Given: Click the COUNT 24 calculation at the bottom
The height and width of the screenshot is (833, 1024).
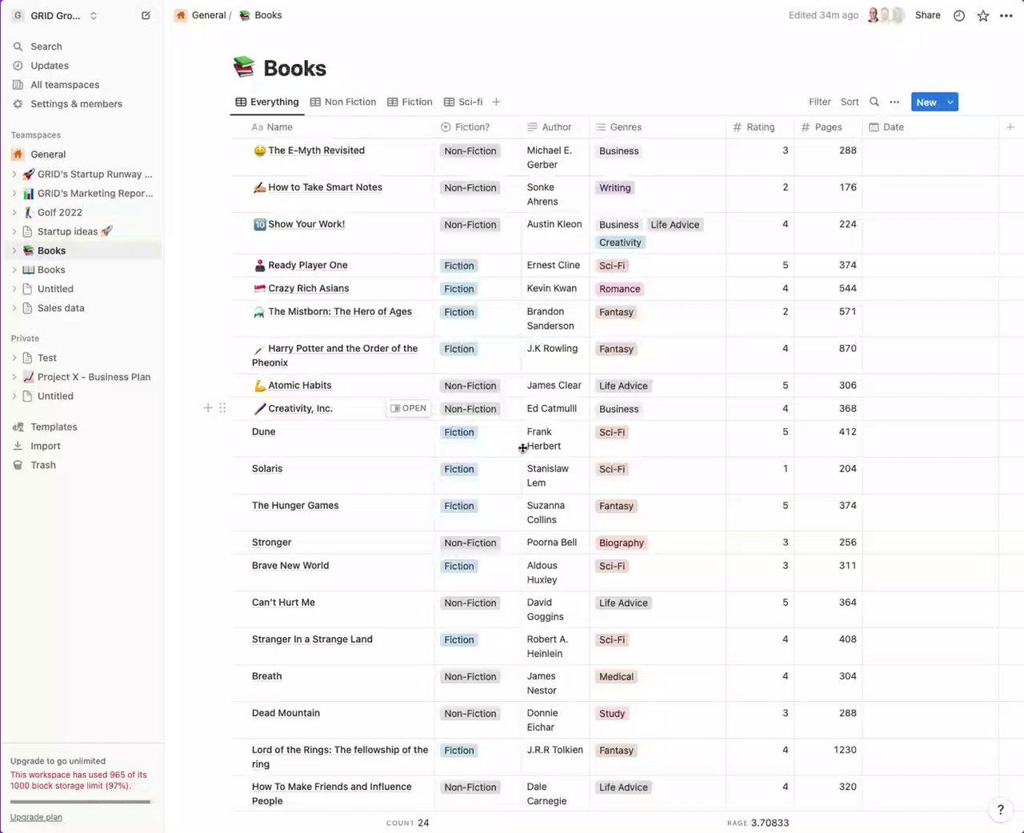Looking at the screenshot, I should pos(408,822).
